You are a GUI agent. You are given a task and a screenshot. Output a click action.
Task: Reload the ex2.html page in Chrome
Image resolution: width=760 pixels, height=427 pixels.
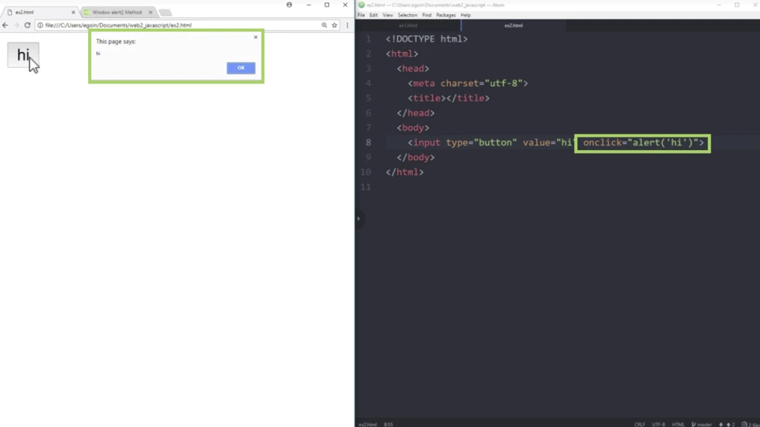pos(27,25)
